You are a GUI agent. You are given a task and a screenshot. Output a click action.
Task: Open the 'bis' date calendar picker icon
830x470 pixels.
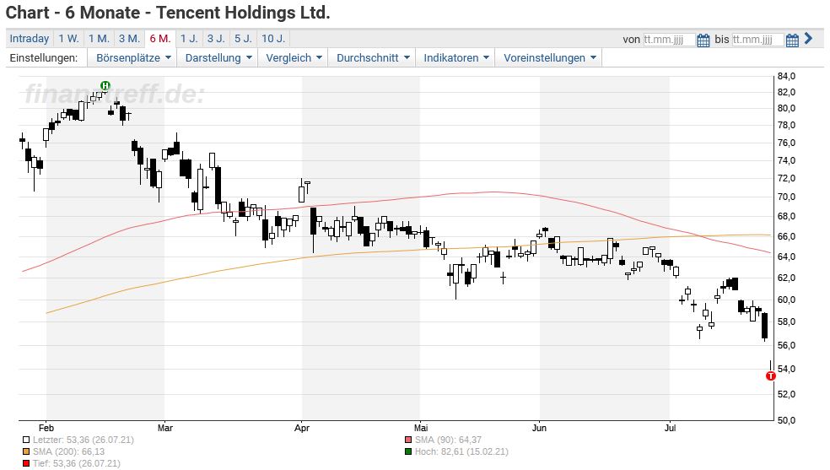792,40
